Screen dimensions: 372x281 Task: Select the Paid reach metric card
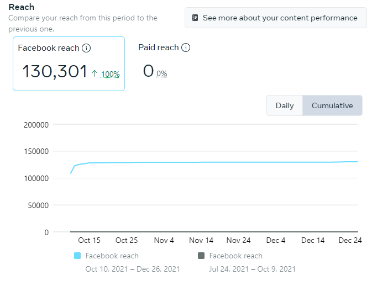(164, 62)
